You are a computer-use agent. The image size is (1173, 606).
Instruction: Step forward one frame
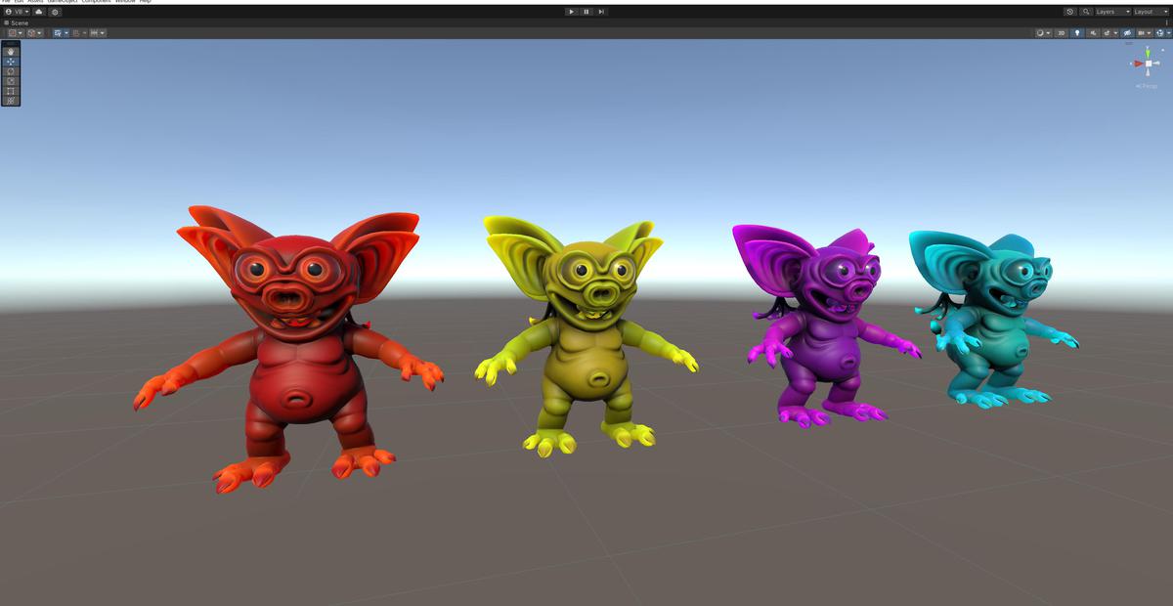601,12
